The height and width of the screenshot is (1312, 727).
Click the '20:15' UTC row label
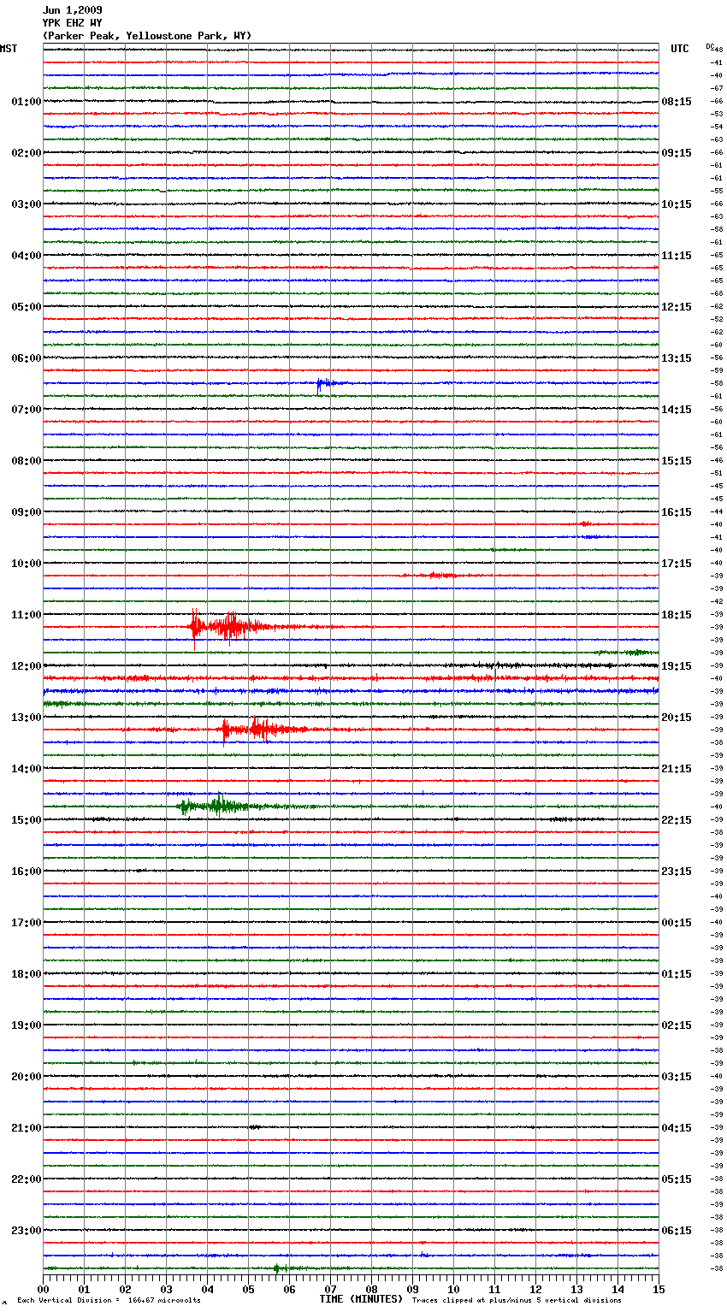click(x=677, y=718)
